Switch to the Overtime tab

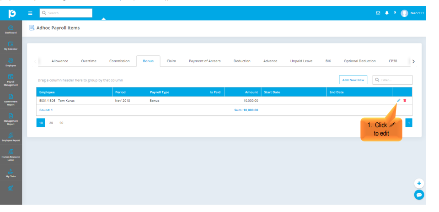click(x=89, y=61)
